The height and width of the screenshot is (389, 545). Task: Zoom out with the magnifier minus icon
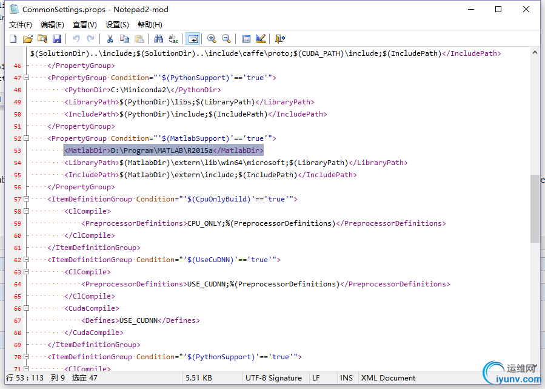tap(226, 39)
